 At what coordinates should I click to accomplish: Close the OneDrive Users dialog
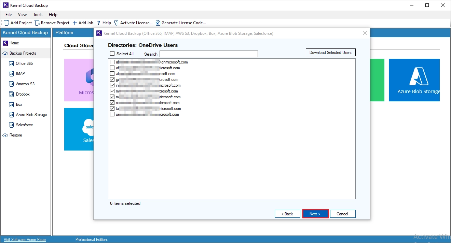click(365, 33)
